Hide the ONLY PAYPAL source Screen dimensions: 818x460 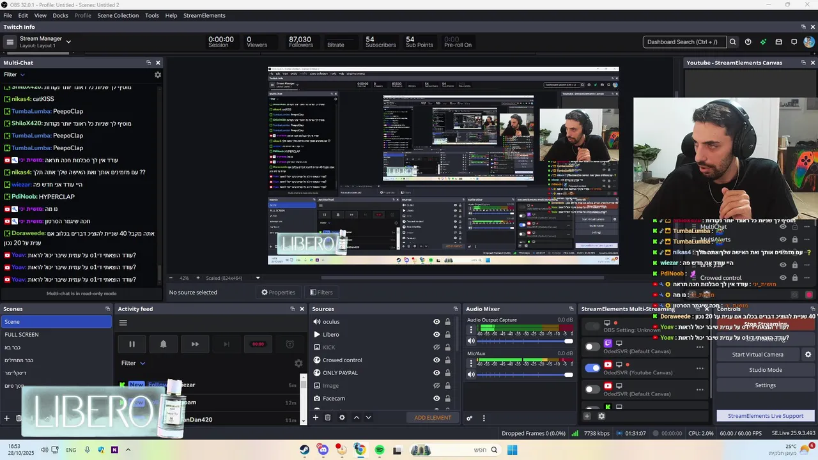pos(436,373)
